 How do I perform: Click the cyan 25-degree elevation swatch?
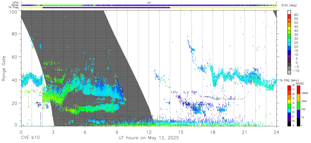[x=289, y=44]
